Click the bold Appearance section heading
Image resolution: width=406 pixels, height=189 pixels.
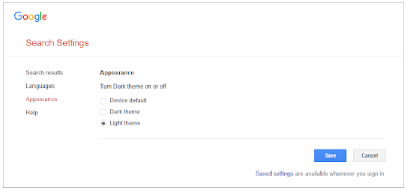coord(117,73)
